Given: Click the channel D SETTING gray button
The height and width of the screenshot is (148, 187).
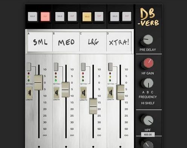Looking at the screenshot, I should tap(110, 67).
